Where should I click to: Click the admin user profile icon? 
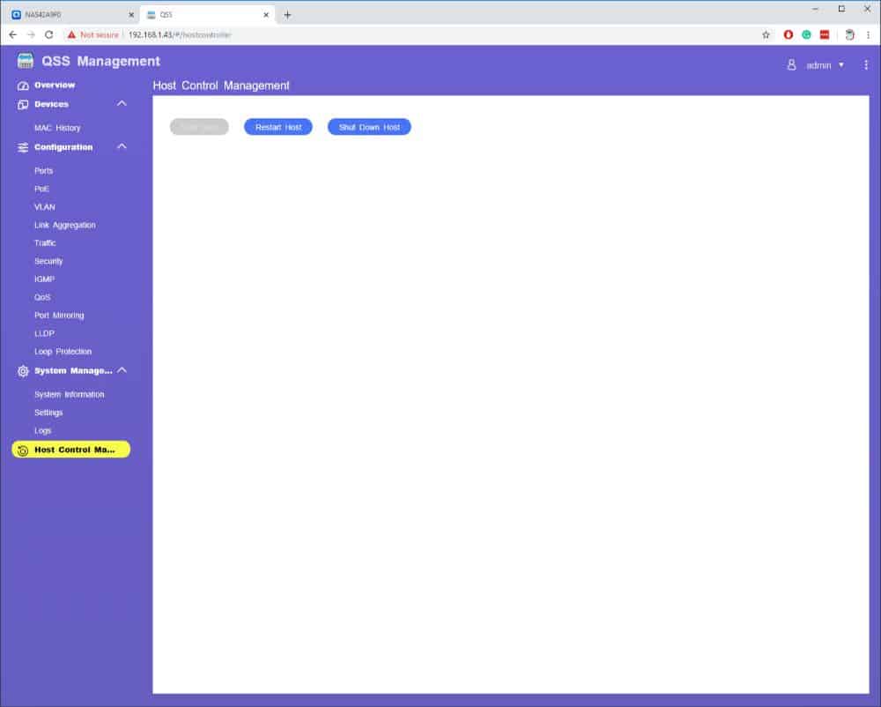tap(791, 65)
